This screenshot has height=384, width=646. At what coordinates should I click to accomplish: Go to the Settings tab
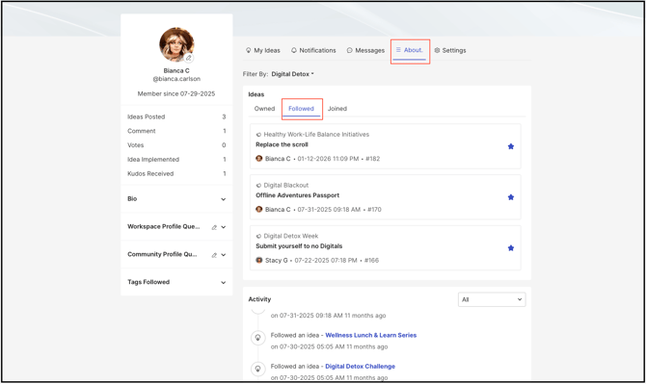pyautogui.click(x=450, y=51)
